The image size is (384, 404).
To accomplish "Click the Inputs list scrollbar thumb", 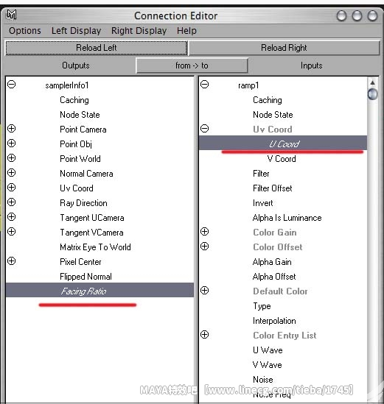I will pos(373,94).
